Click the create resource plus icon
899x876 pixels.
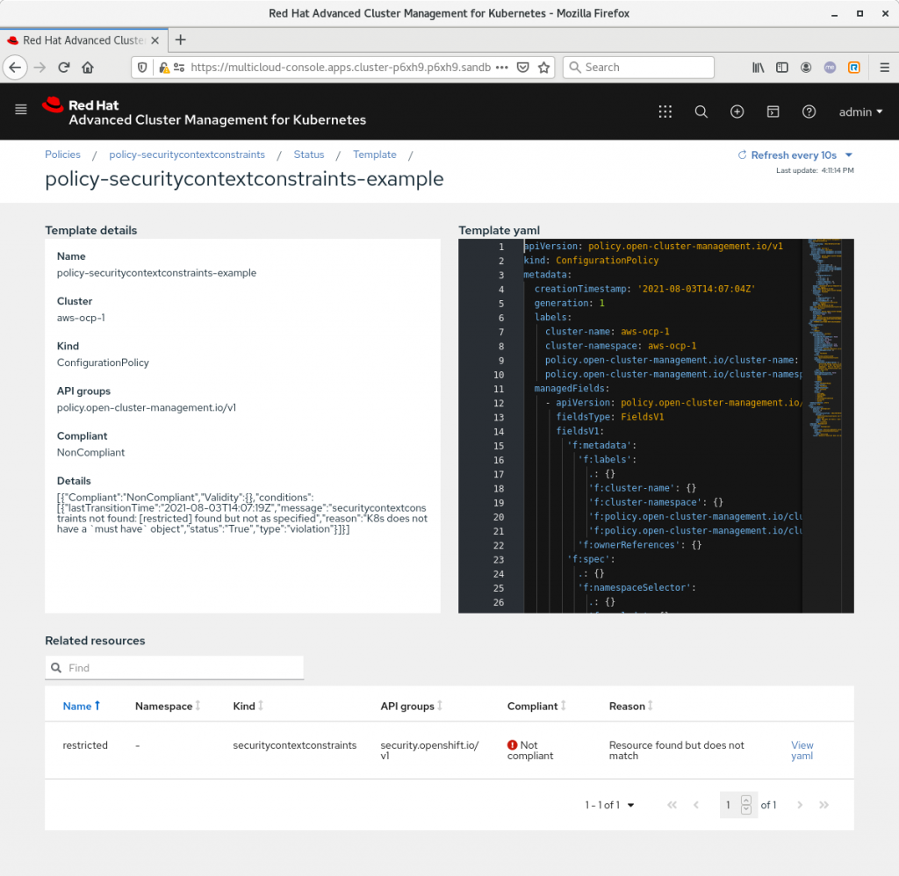click(x=737, y=111)
